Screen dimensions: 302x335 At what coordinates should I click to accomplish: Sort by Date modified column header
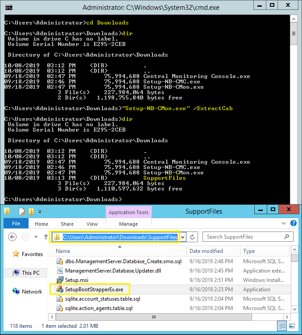pos(213,251)
